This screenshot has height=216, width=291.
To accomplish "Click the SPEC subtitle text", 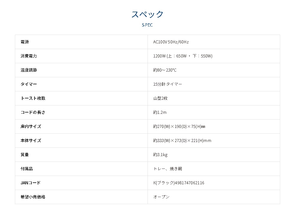I will (x=147, y=25).
